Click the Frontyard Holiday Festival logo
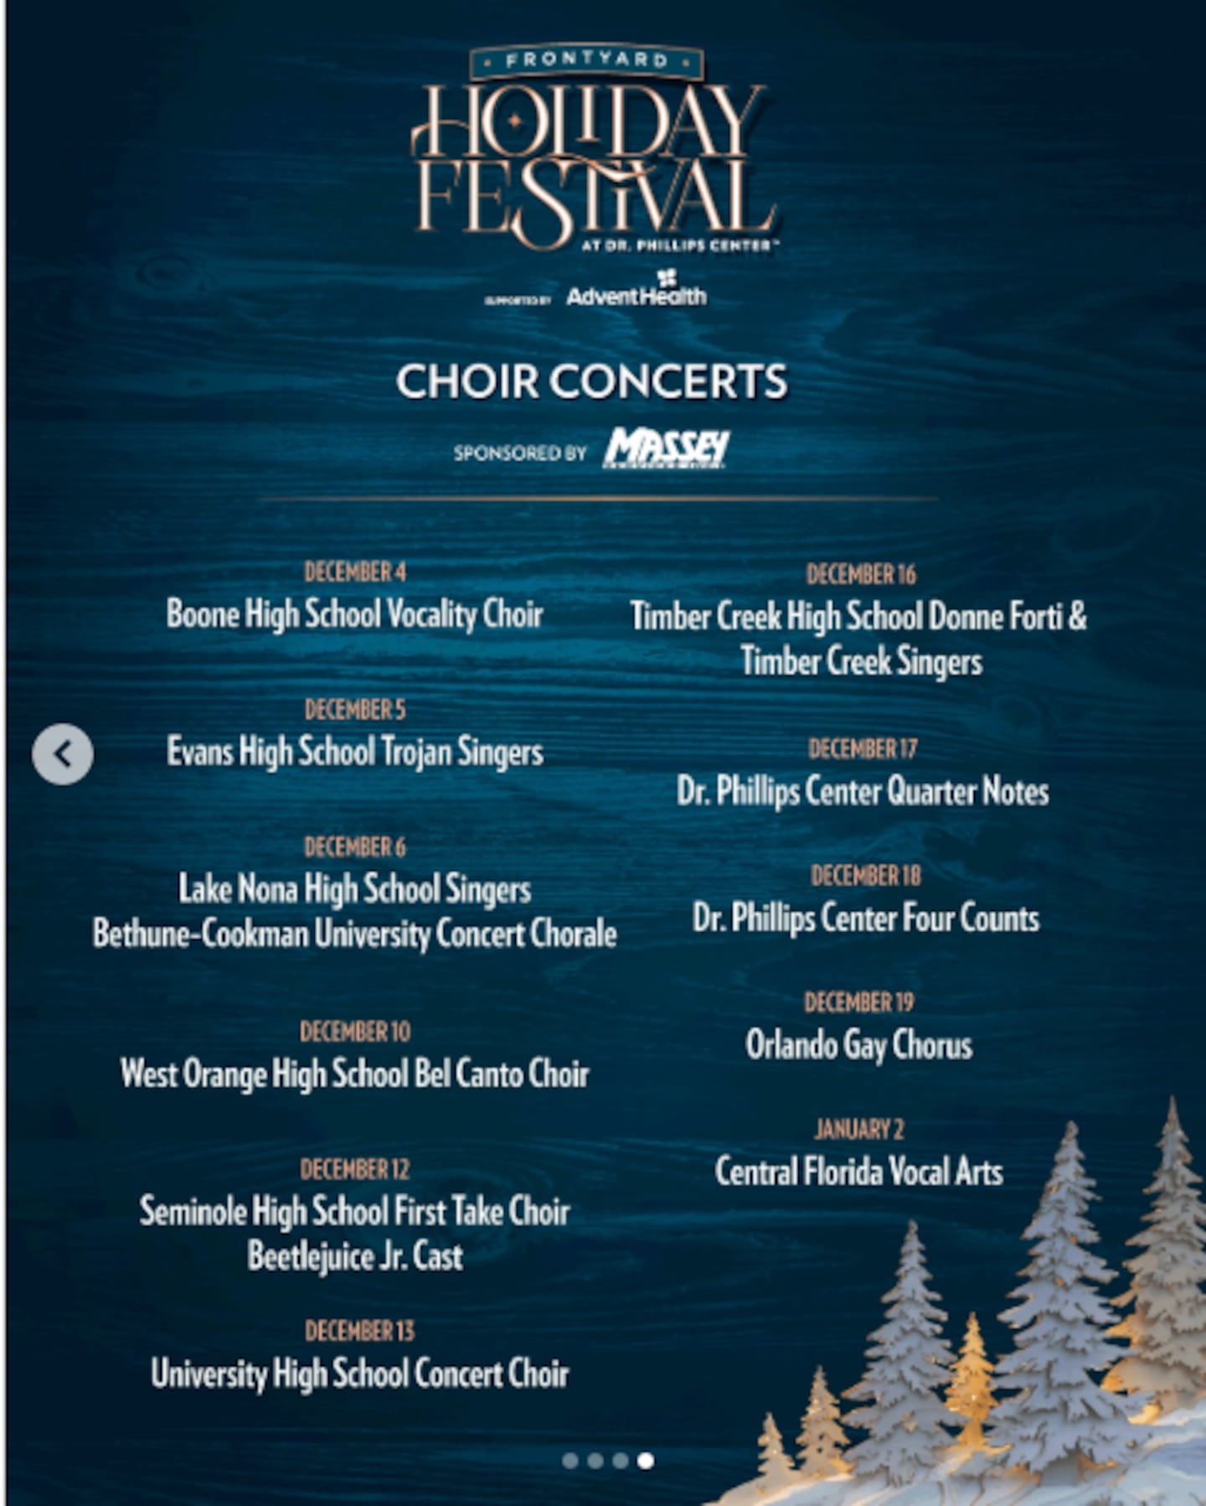1206x1506 pixels. [593, 151]
